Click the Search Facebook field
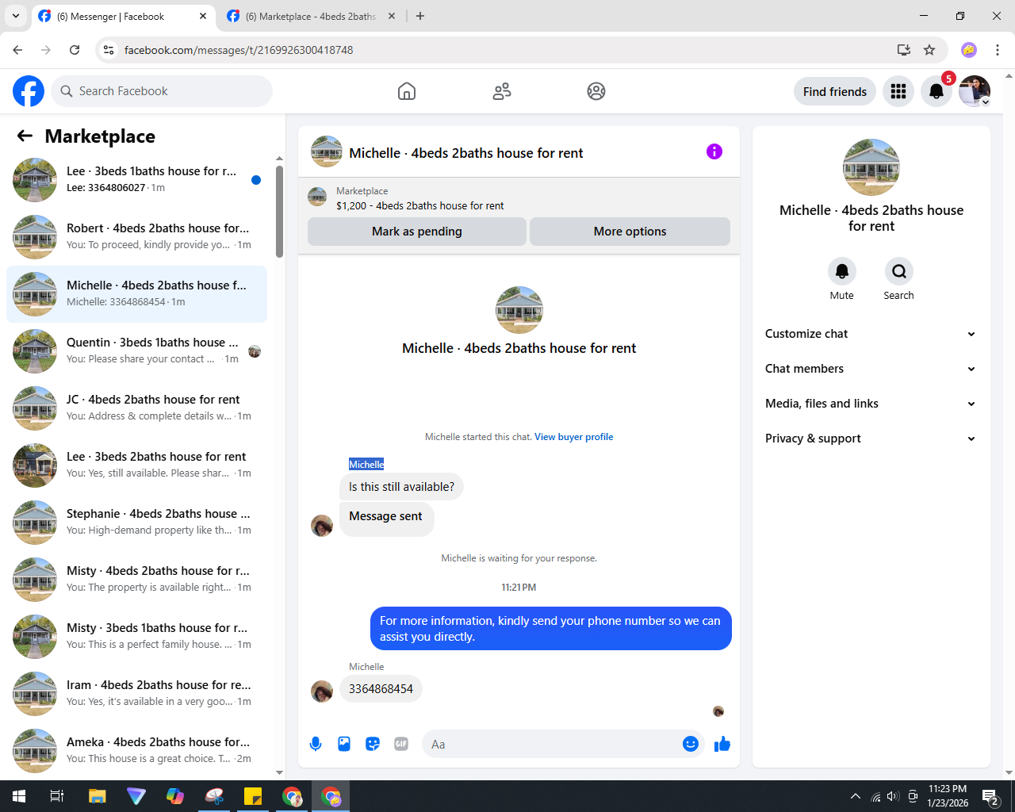The width and height of the screenshot is (1015, 812). [162, 91]
